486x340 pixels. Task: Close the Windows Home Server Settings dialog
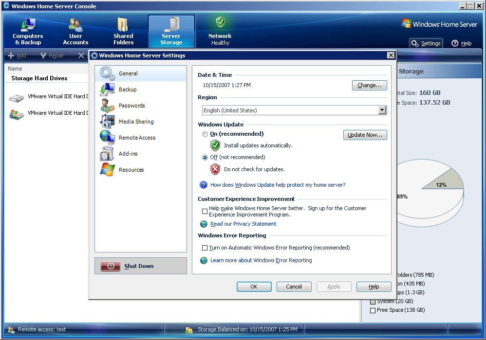click(x=391, y=55)
